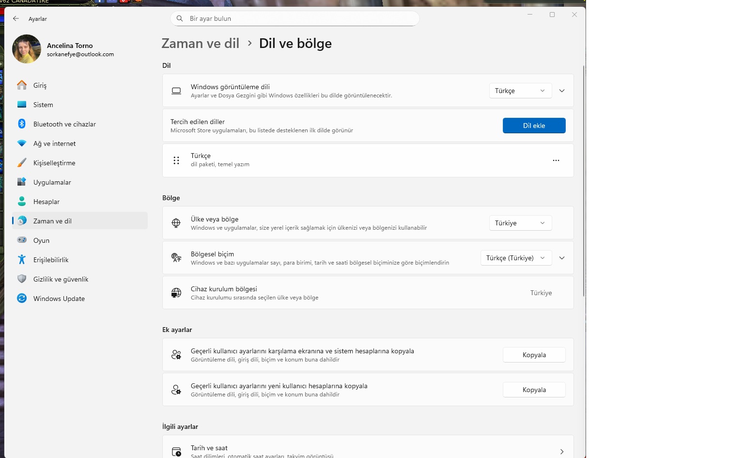Open the Ülke veya bölge Türkiye dropdown

point(520,223)
